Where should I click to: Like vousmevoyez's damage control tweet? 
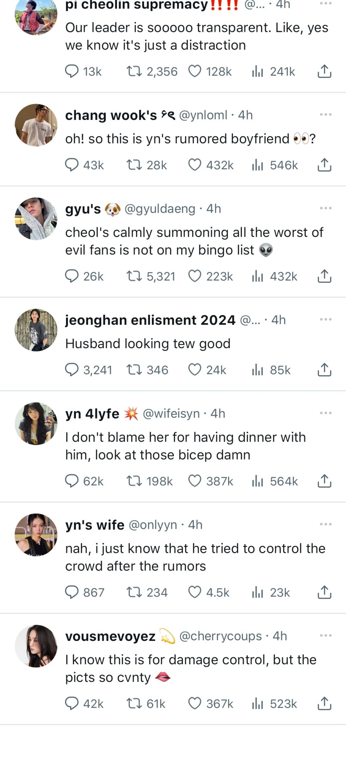[195, 703]
